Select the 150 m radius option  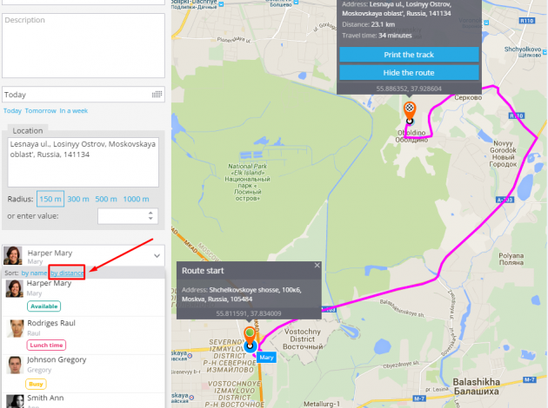pos(50,199)
